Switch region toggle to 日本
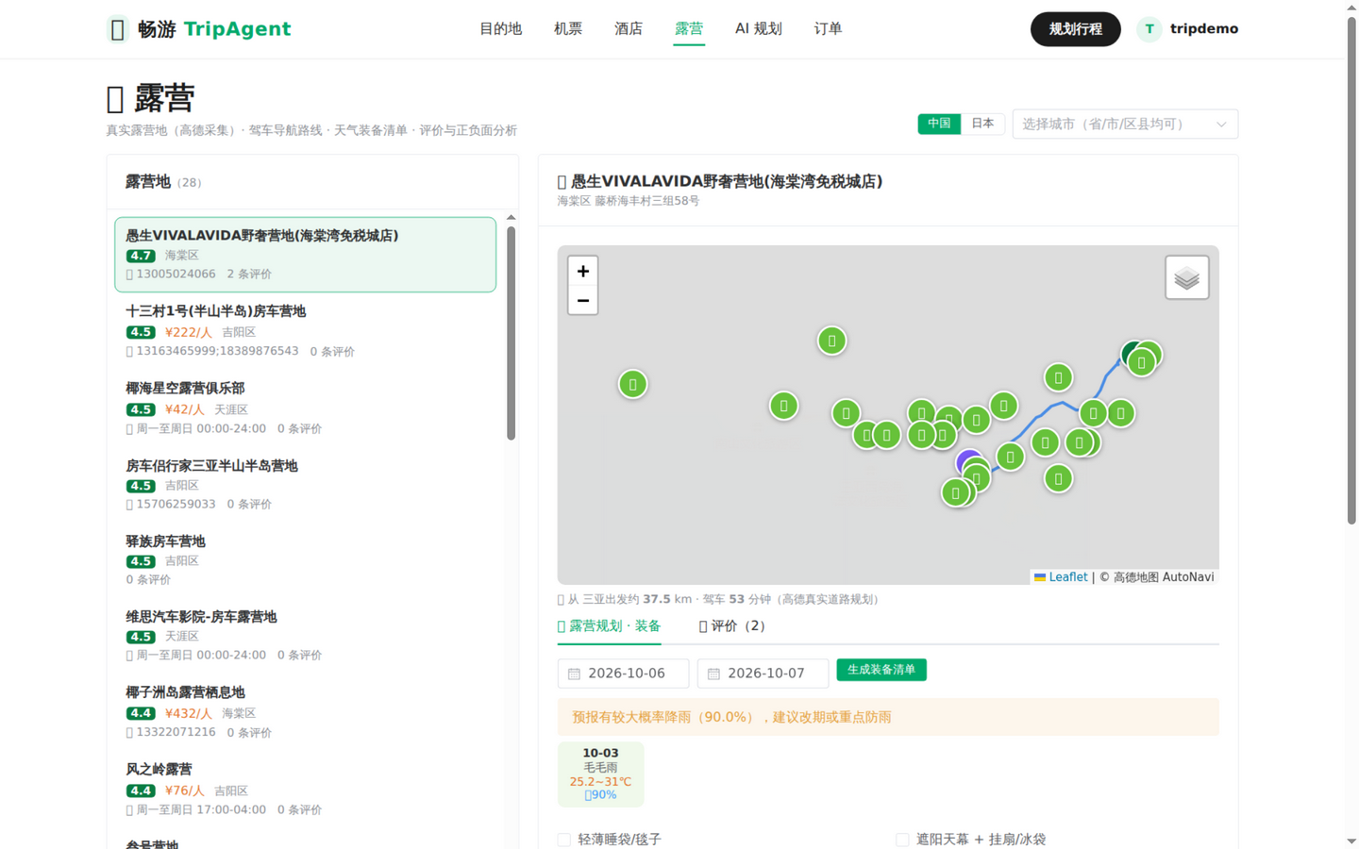 (x=982, y=124)
